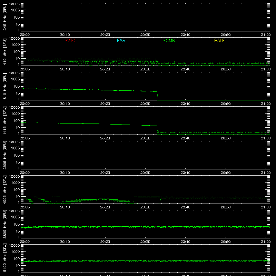Select the 2695 MHz [SFU] axis title
Image resolution: width=276 pixels, height=276 pixels.
click(4, 155)
